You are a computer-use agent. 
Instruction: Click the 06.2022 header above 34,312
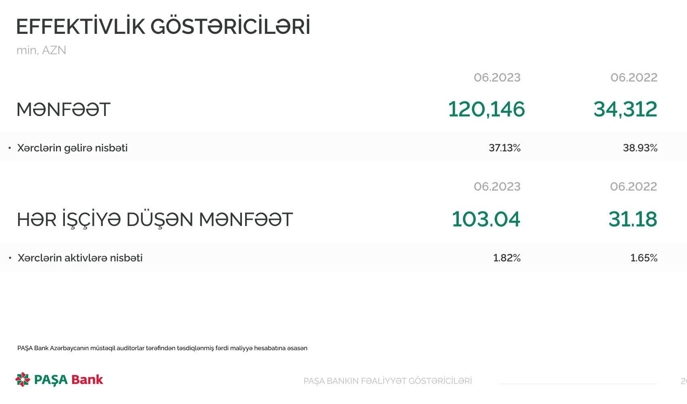click(634, 77)
